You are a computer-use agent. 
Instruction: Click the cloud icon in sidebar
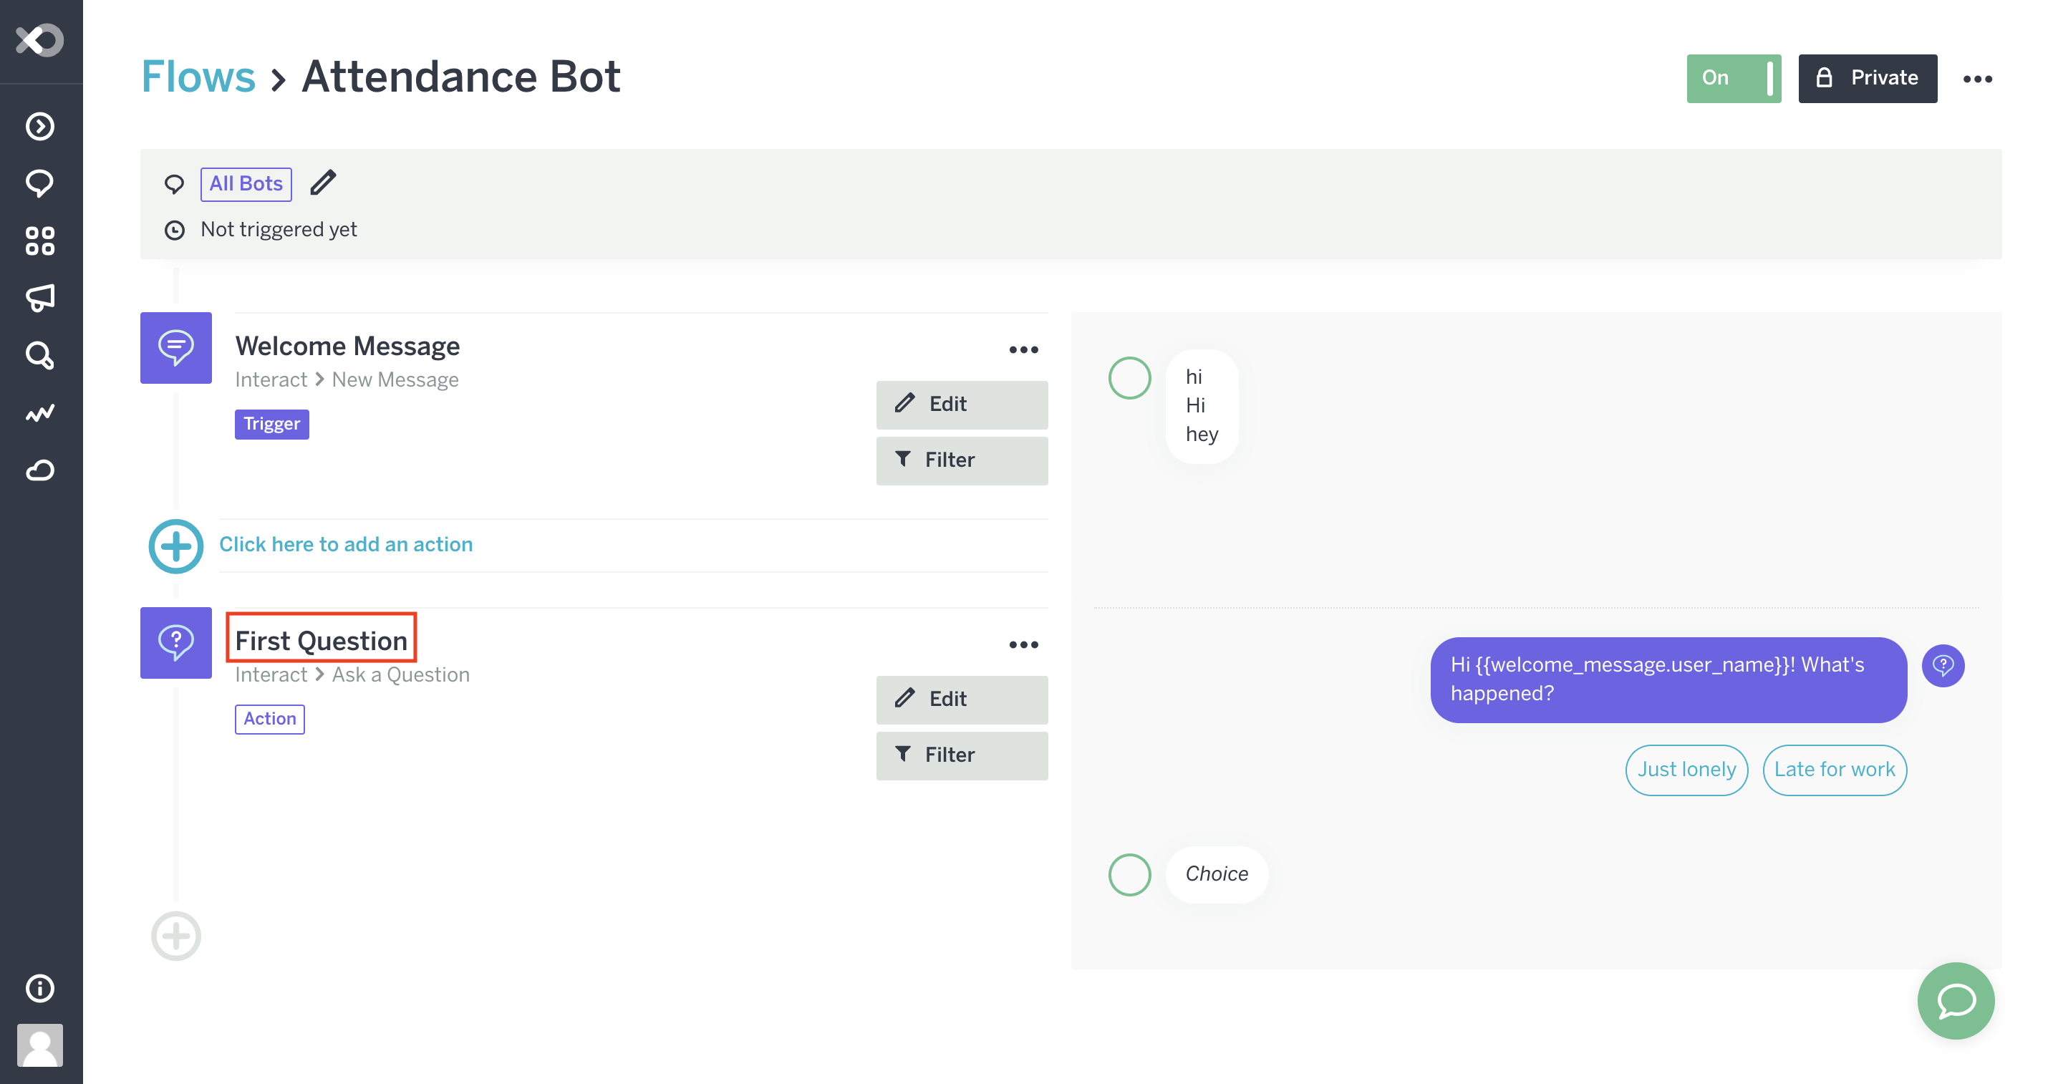tap(40, 470)
